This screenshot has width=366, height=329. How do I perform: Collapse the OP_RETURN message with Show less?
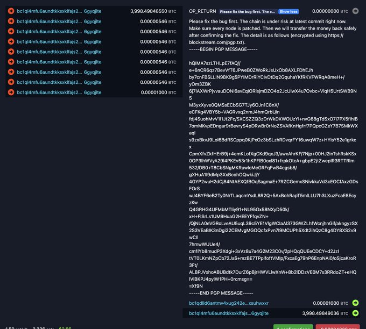288,11
